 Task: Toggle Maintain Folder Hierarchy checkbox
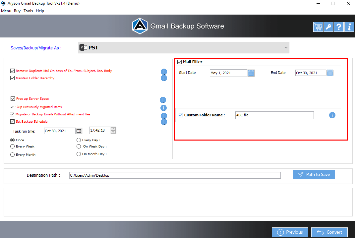tap(13, 78)
